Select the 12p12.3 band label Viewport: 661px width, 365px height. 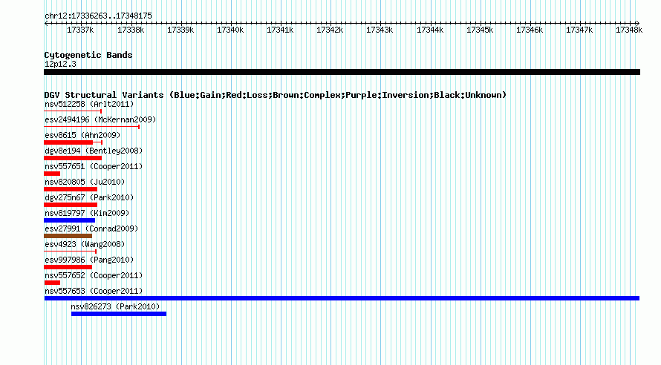pos(60,64)
